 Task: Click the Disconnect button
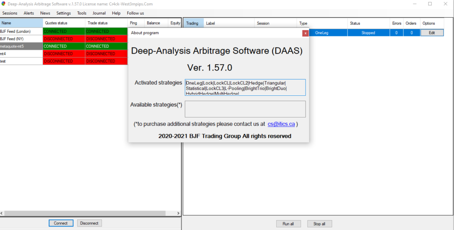(89, 223)
